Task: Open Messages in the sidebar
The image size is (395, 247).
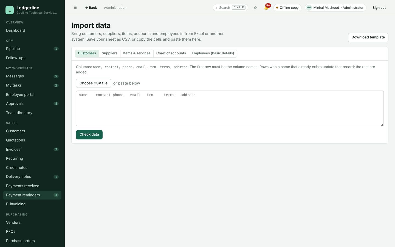Action: click(32, 76)
